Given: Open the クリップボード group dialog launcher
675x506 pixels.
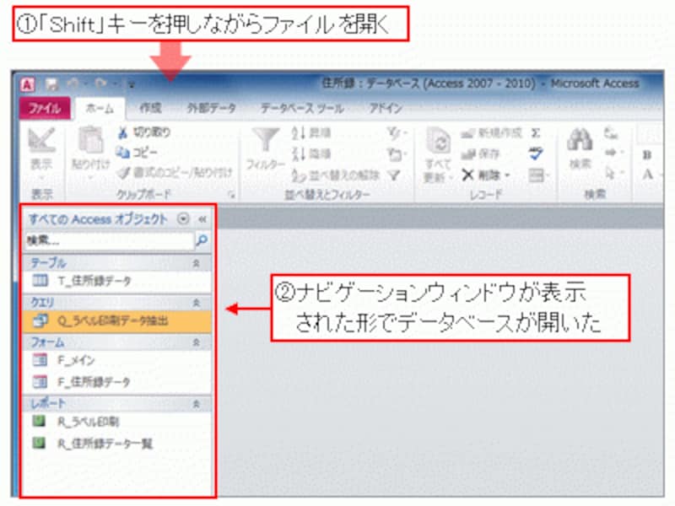Looking at the screenshot, I should tap(231, 196).
